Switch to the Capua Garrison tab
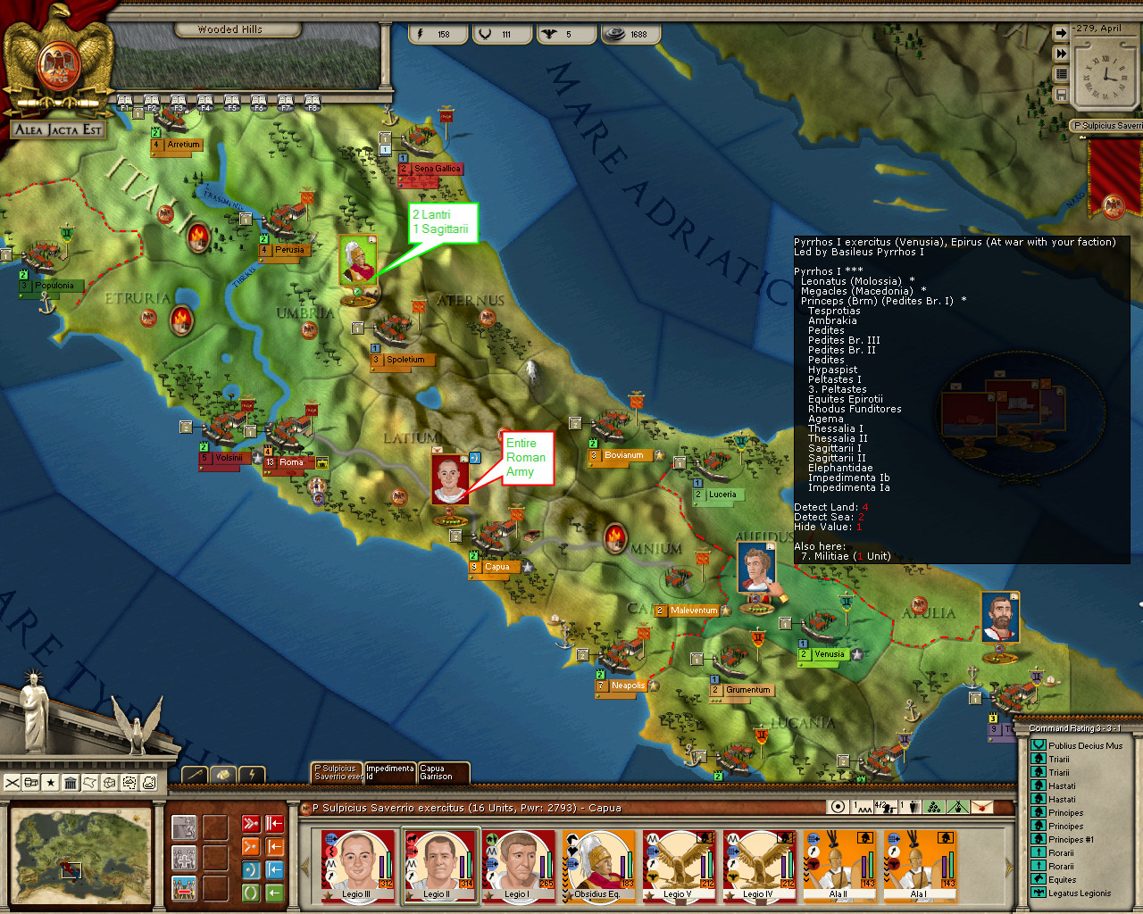This screenshot has width=1143, height=914. pos(443,772)
